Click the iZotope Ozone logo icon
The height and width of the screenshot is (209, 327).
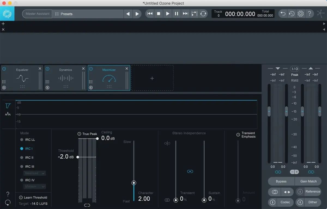pyautogui.click(x=7, y=14)
